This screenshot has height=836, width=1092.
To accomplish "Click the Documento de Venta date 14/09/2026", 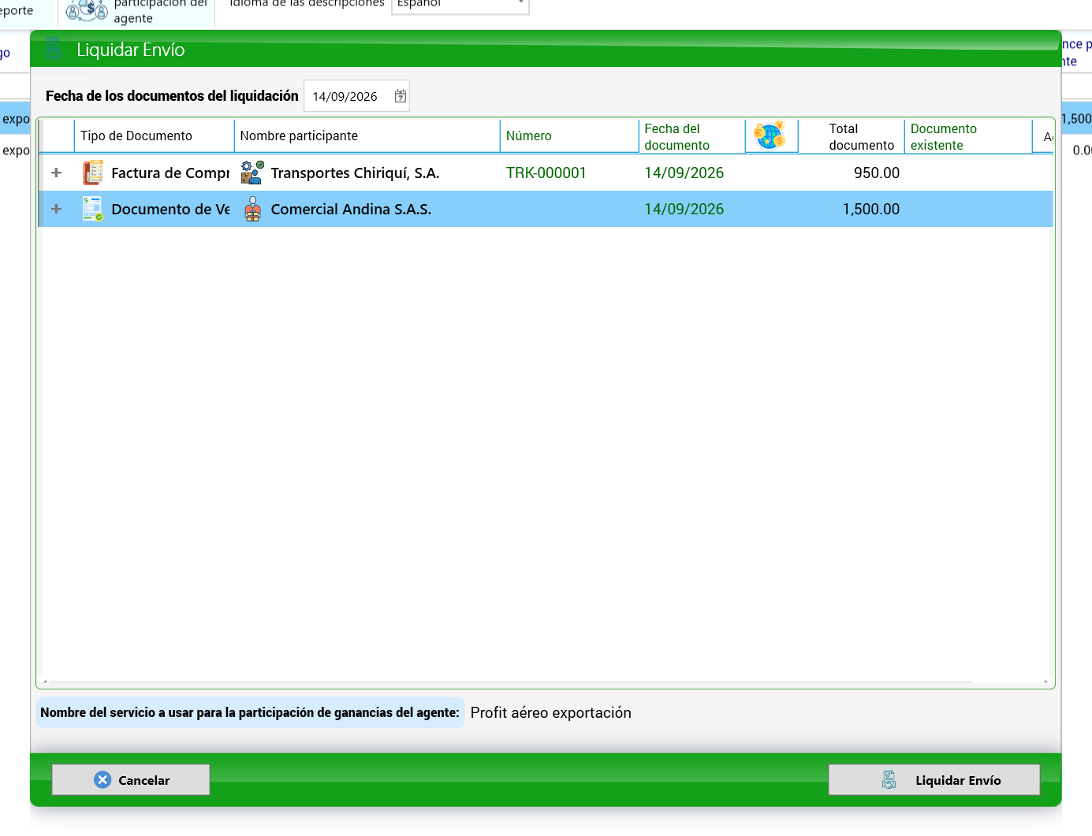I will pos(684,209).
